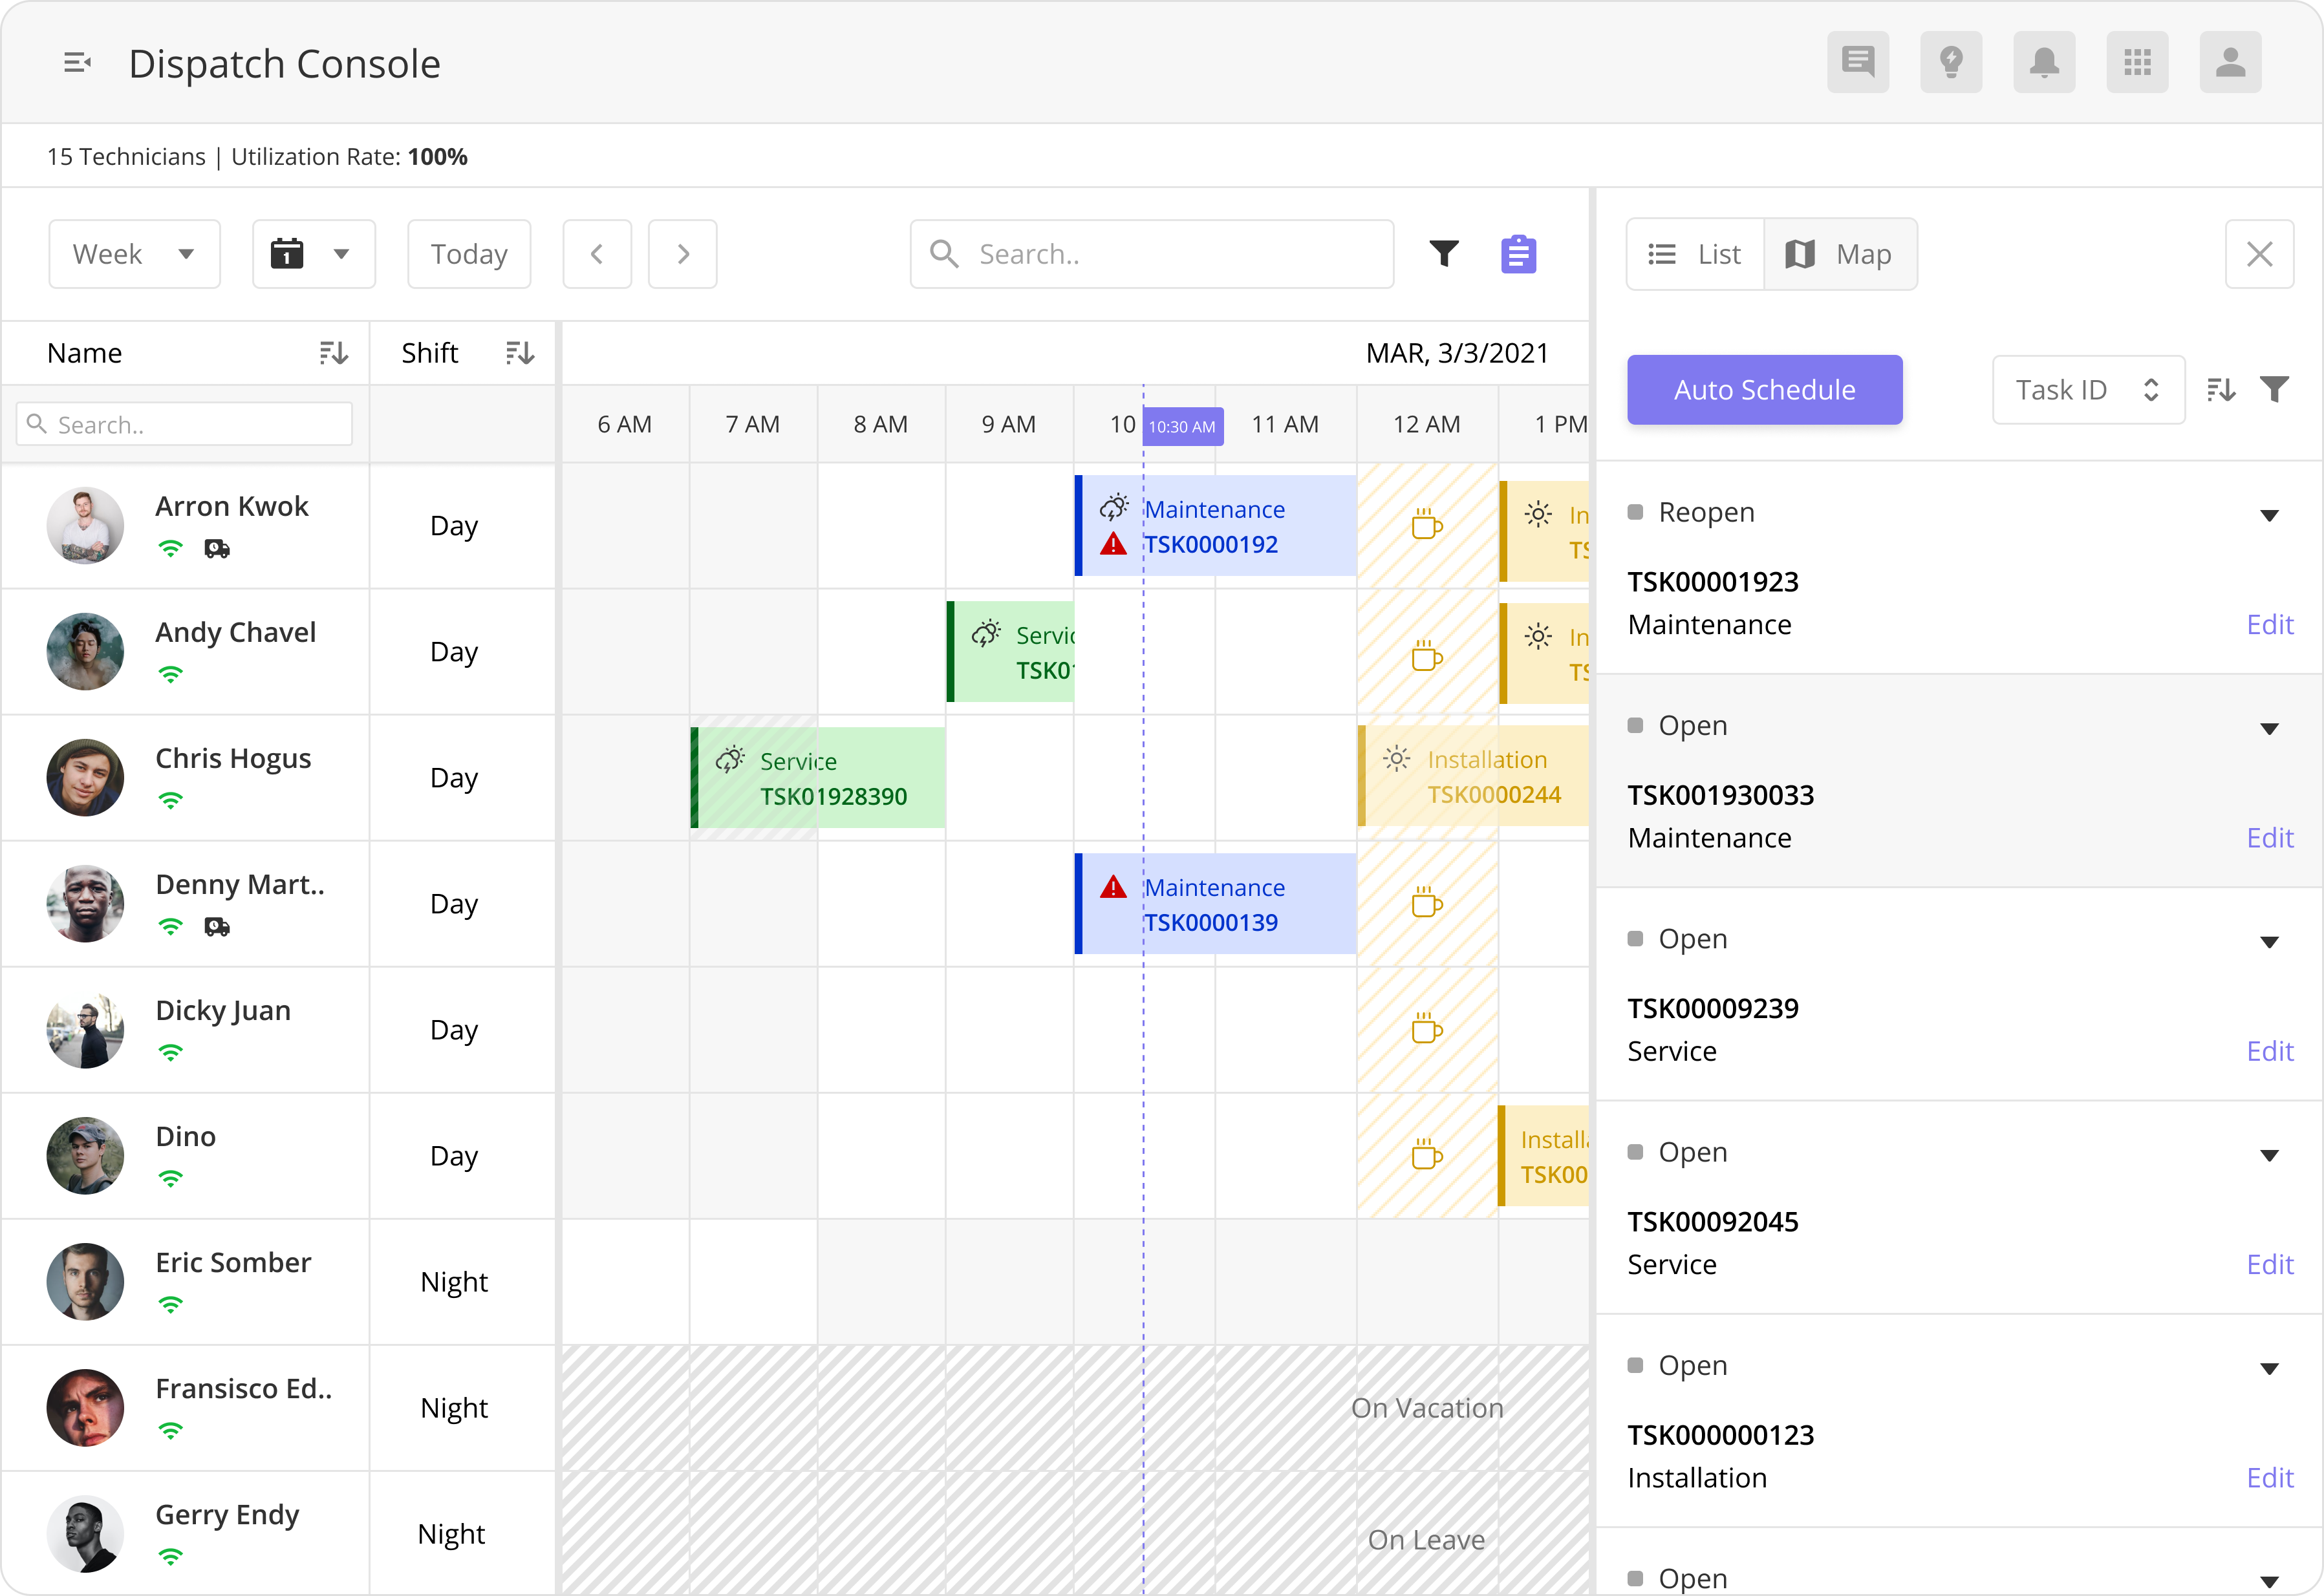Screen dimensions: 2324x1596
Task: Open Maintenance task TSK0000139 block
Action: tap(1214, 904)
